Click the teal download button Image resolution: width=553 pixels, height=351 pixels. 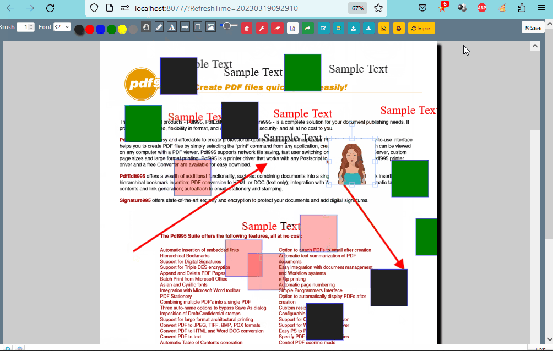368,28
